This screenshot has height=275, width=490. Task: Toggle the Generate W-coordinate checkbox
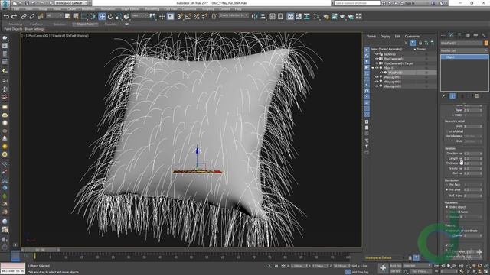tap(447, 231)
